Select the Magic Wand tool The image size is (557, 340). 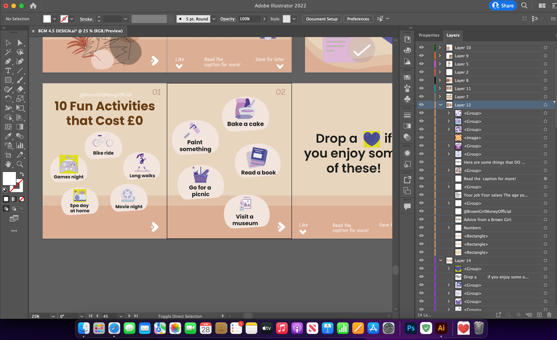pyautogui.click(x=8, y=52)
